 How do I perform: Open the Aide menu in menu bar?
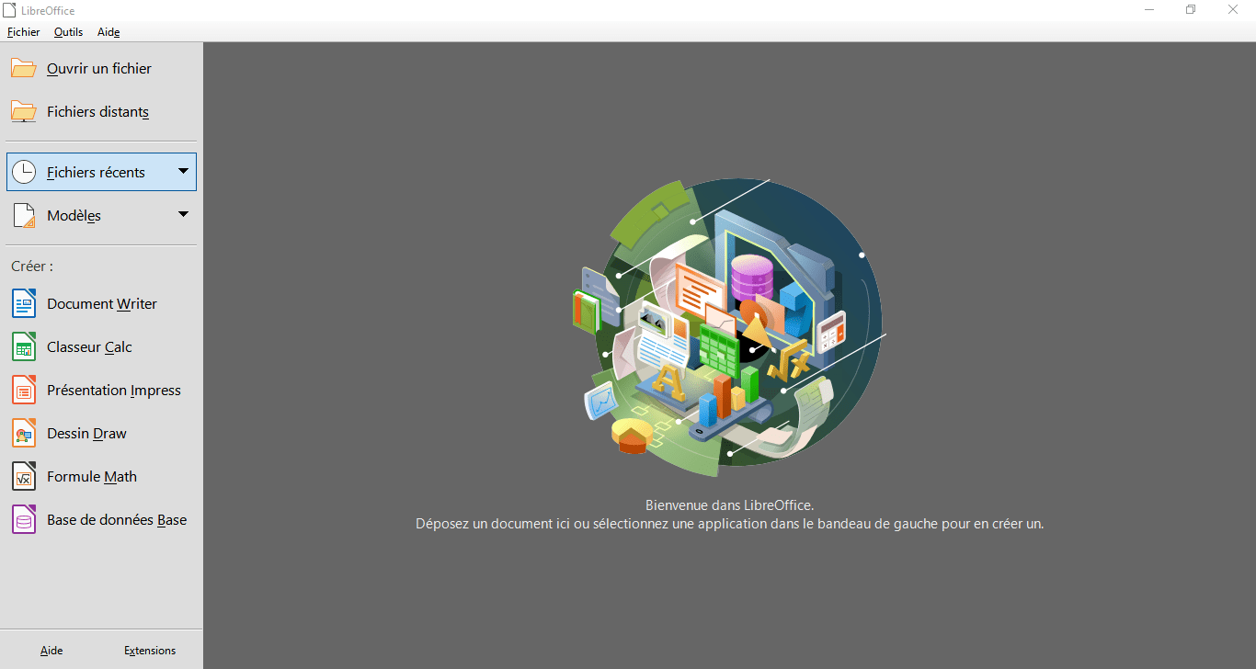[x=108, y=31]
